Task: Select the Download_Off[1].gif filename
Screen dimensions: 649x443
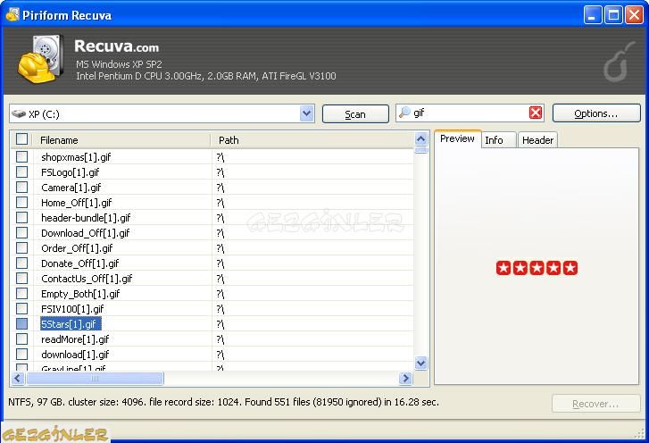Action: point(86,233)
